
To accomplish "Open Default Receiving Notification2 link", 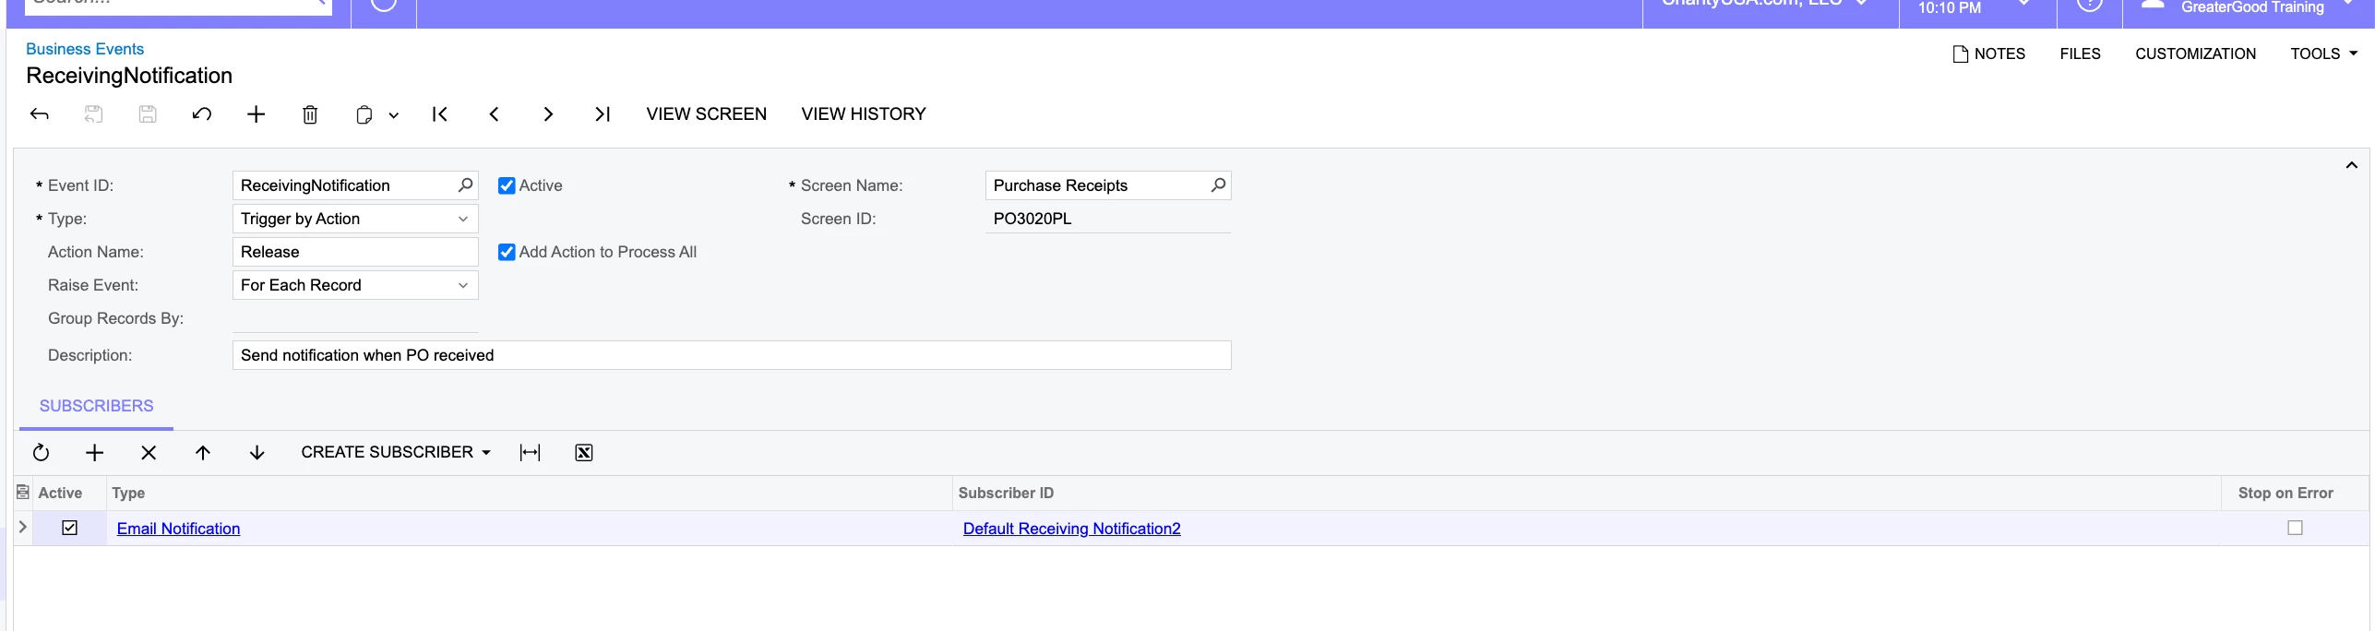I will pos(1071,529).
